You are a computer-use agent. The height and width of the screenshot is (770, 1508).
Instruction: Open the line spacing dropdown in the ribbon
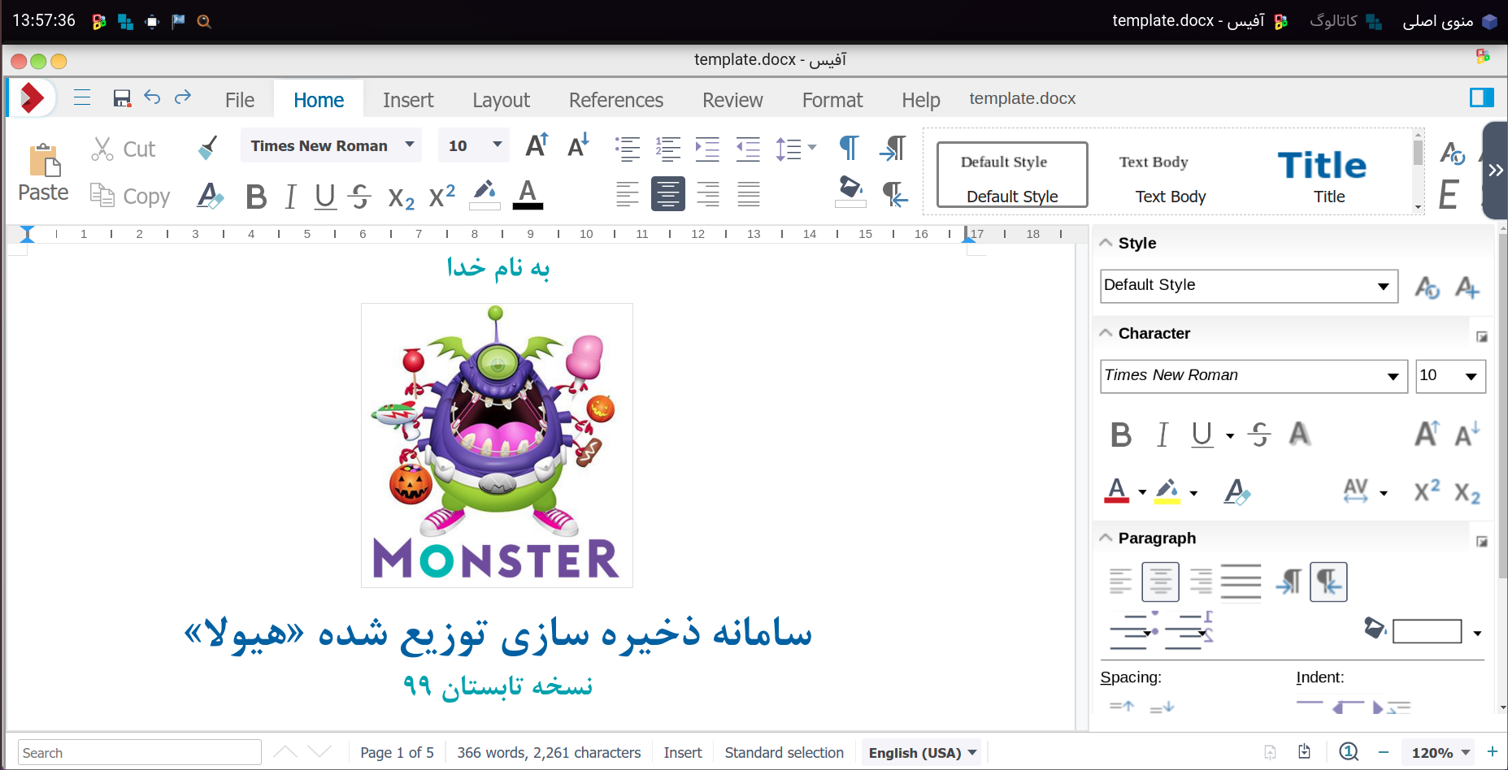point(811,149)
